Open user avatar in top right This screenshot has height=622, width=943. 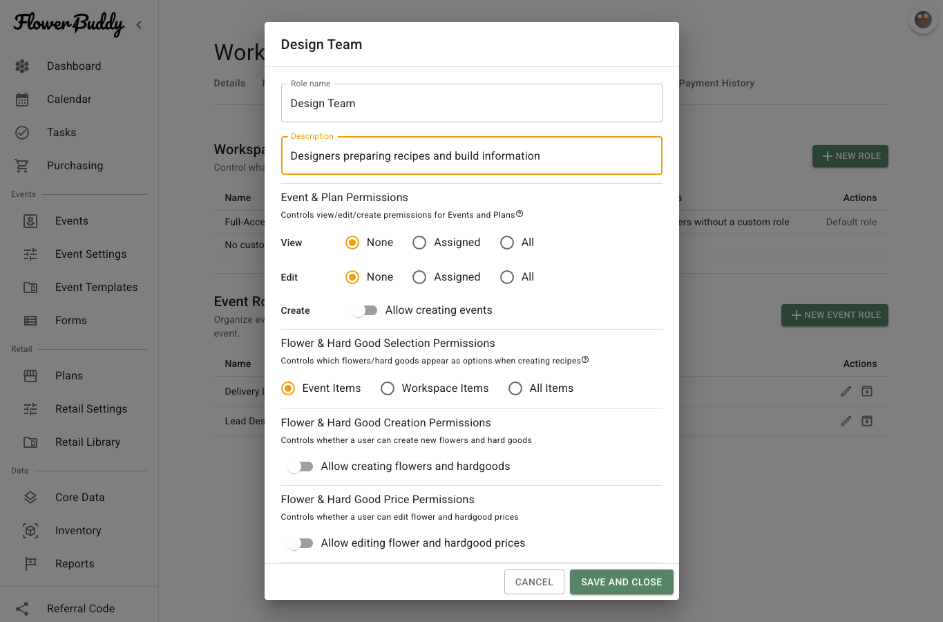tap(923, 20)
